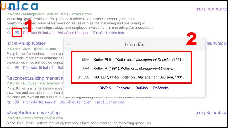Export citation as BibTeX
Screen dimensions: 228x128
coord(105,88)
